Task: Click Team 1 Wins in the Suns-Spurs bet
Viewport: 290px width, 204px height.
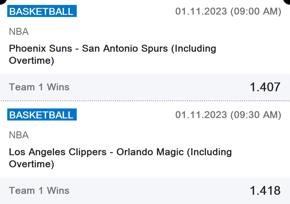Action: point(39,87)
